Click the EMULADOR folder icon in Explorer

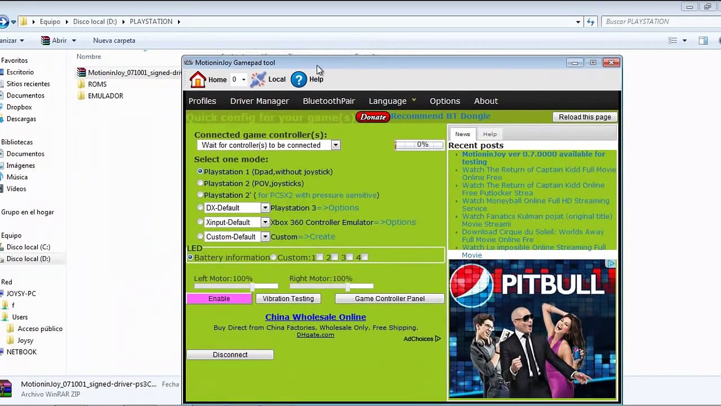coord(82,96)
